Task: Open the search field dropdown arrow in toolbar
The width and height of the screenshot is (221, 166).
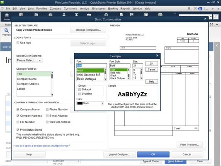Action: [211, 17]
